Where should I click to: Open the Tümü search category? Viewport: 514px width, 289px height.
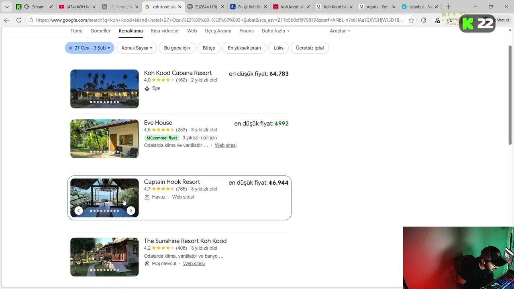(76, 31)
